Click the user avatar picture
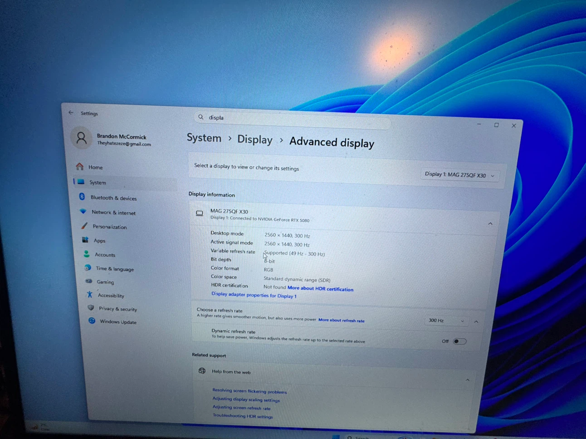 [x=82, y=138]
